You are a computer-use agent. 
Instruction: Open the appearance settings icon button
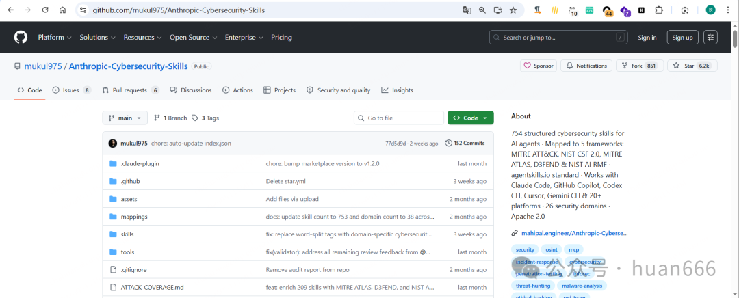(710, 37)
